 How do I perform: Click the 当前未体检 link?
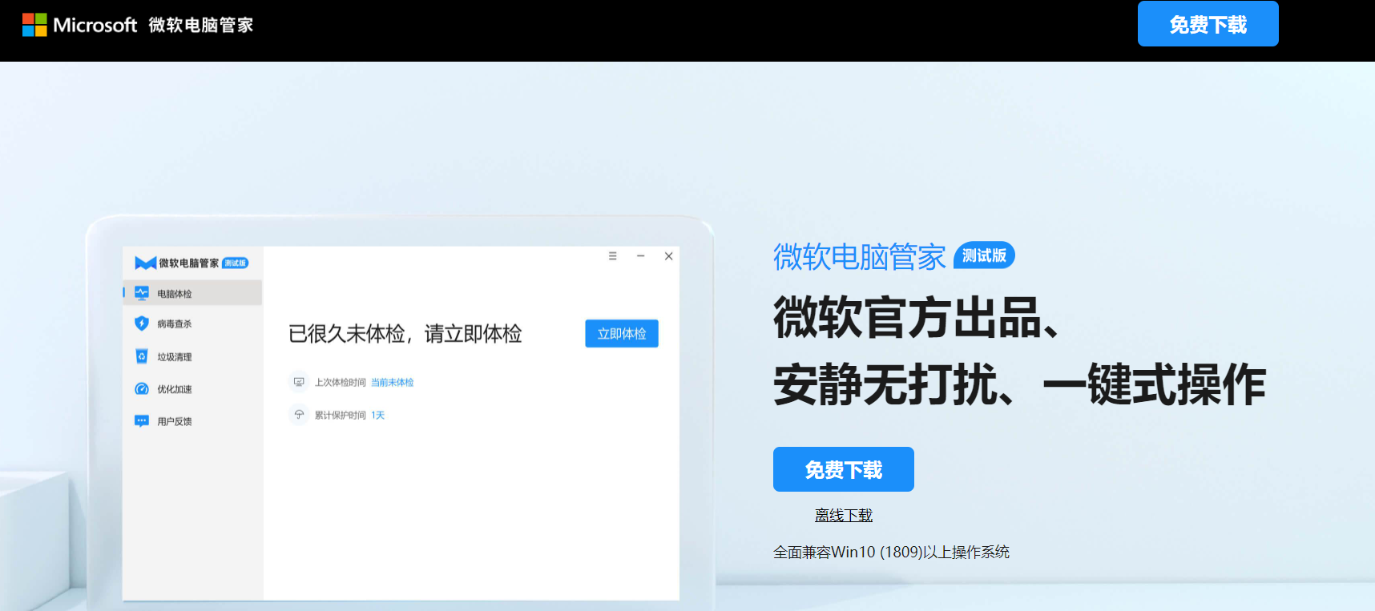[x=393, y=383]
